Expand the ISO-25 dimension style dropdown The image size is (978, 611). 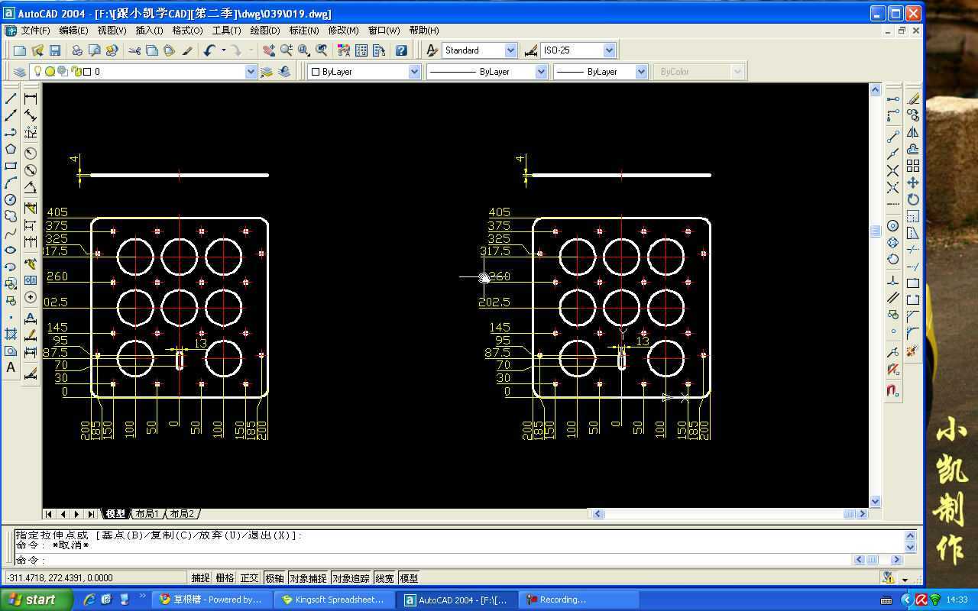[609, 50]
